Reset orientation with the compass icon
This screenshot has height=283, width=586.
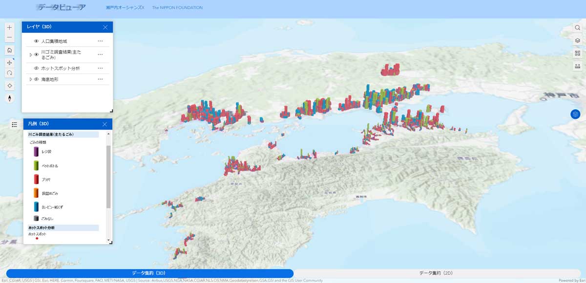(x=9, y=98)
